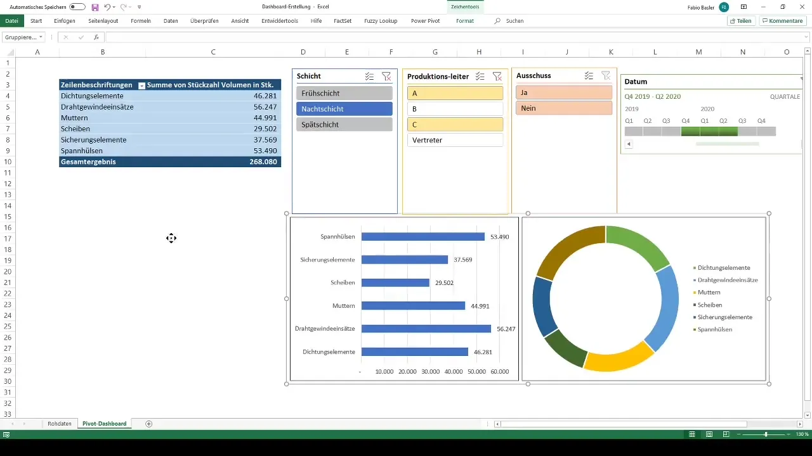
Task: Switch to the Formeln ribbon tab
Action: point(141,21)
